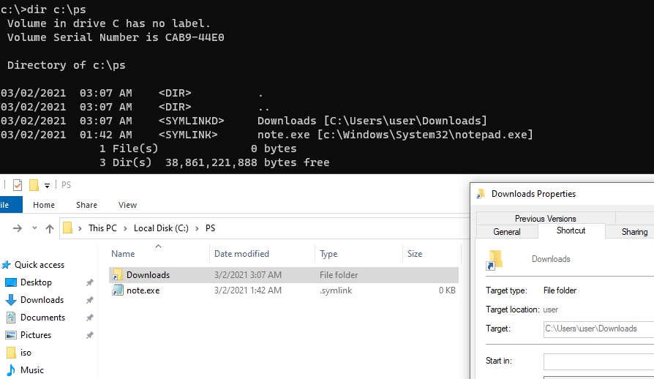Go up one folder level arrow

tap(50, 228)
